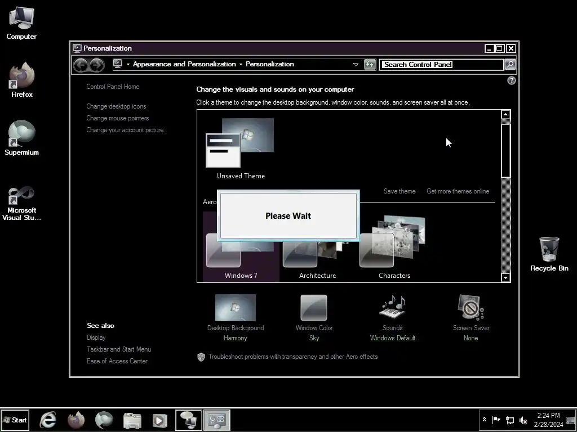Select the Architecture theme
The height and width of the screenshot is (432, 577).
coord(317,261)
